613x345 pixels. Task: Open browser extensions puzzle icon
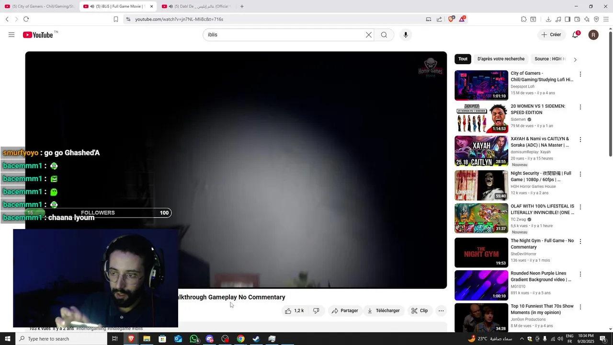click(x=523, y=19)
